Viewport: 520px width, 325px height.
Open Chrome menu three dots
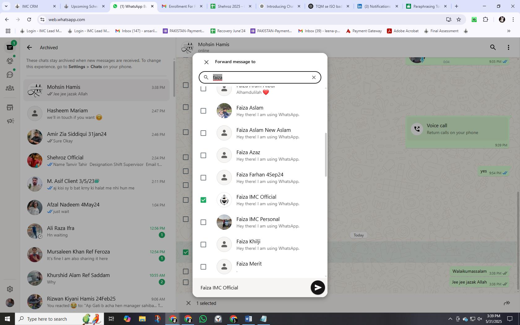tap(513, 19)
